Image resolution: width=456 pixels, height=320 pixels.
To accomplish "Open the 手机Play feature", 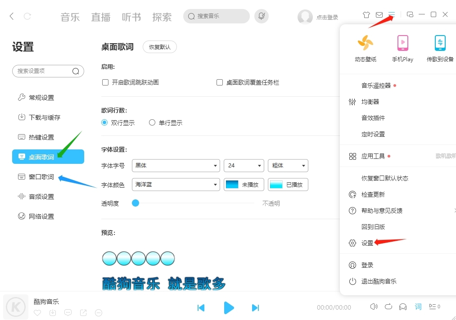I will click(x=402, y=47).
